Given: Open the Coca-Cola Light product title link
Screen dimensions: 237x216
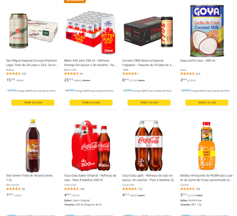Looking at the screenshot, I should pos(148,178).
